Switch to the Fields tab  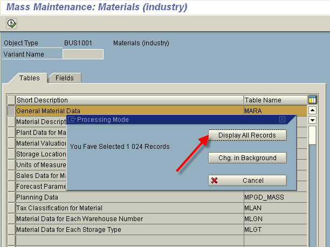coord(65,78)
